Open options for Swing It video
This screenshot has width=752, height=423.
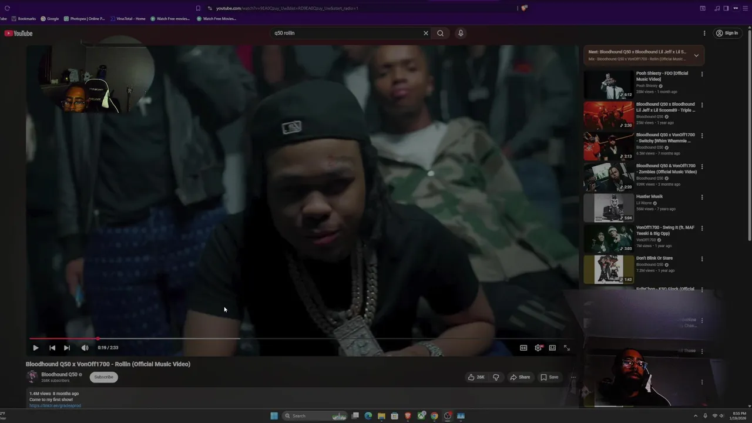point(701,229)
